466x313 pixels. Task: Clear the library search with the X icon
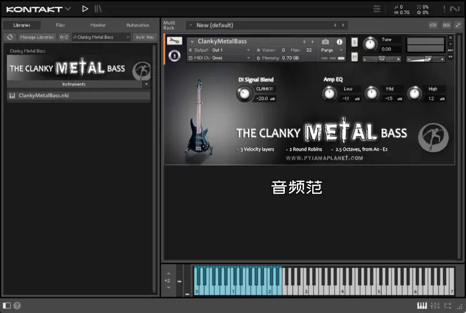(128, 37)
